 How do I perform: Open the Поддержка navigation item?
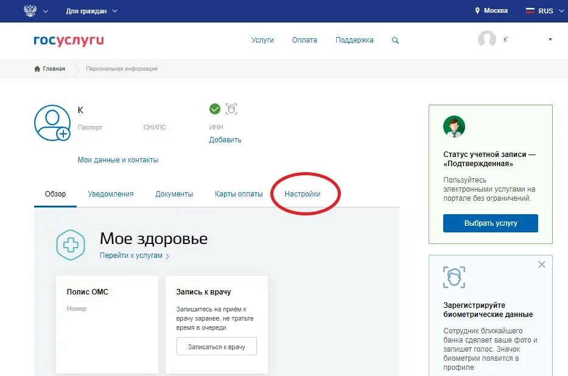[354, 40]
